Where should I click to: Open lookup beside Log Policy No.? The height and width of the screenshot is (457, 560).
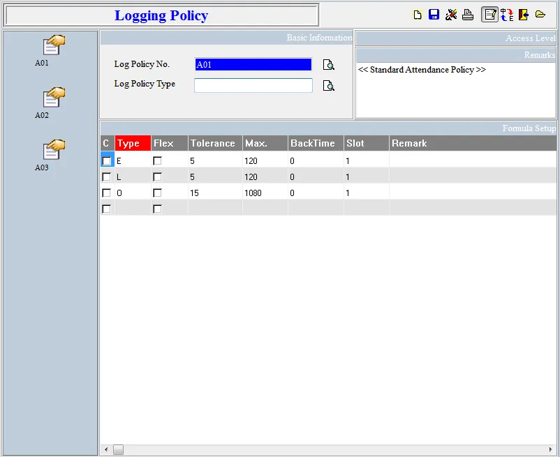coord(328,65)
